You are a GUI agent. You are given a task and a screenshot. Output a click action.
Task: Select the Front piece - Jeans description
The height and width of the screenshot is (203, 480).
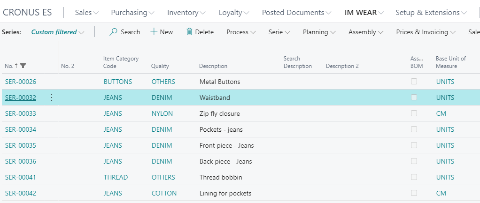(226, 145)
